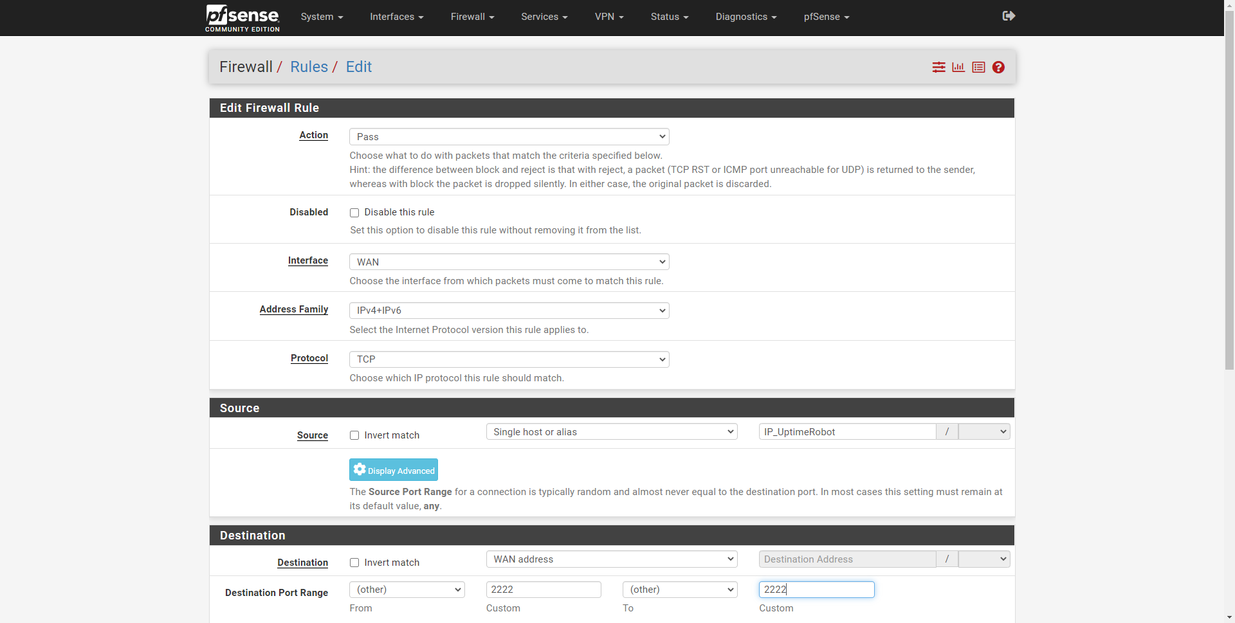Click the Source address field IP_UptimeRobot
This screenshot has width=1235, height=623.
point(847,431)
